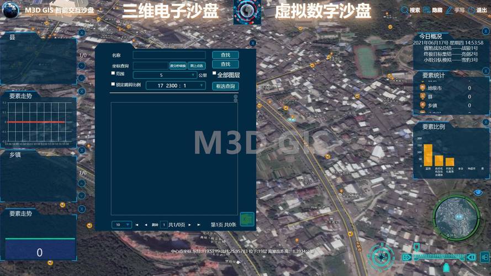This screenshot has width=491, height=276.
Task: Click the 地级市 row icon in 要素统计
Action: click(423, 88)
